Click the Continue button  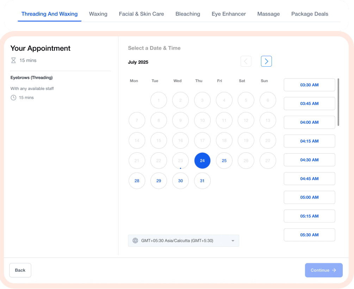pyautogui.click(x=323, y=270)
